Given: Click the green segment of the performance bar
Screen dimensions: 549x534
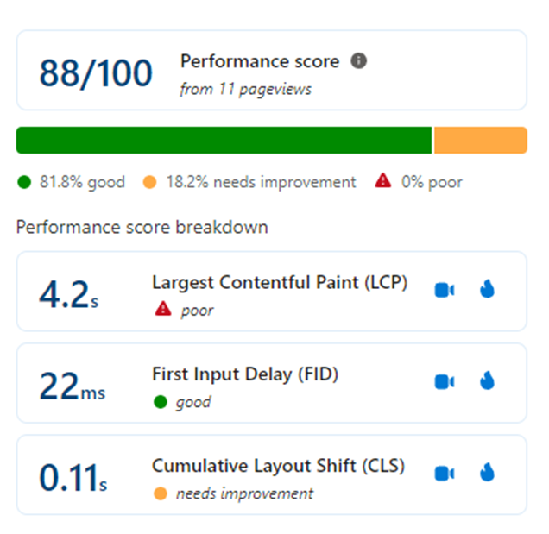Looking at the screenshot, I should [x=224, y=141].
